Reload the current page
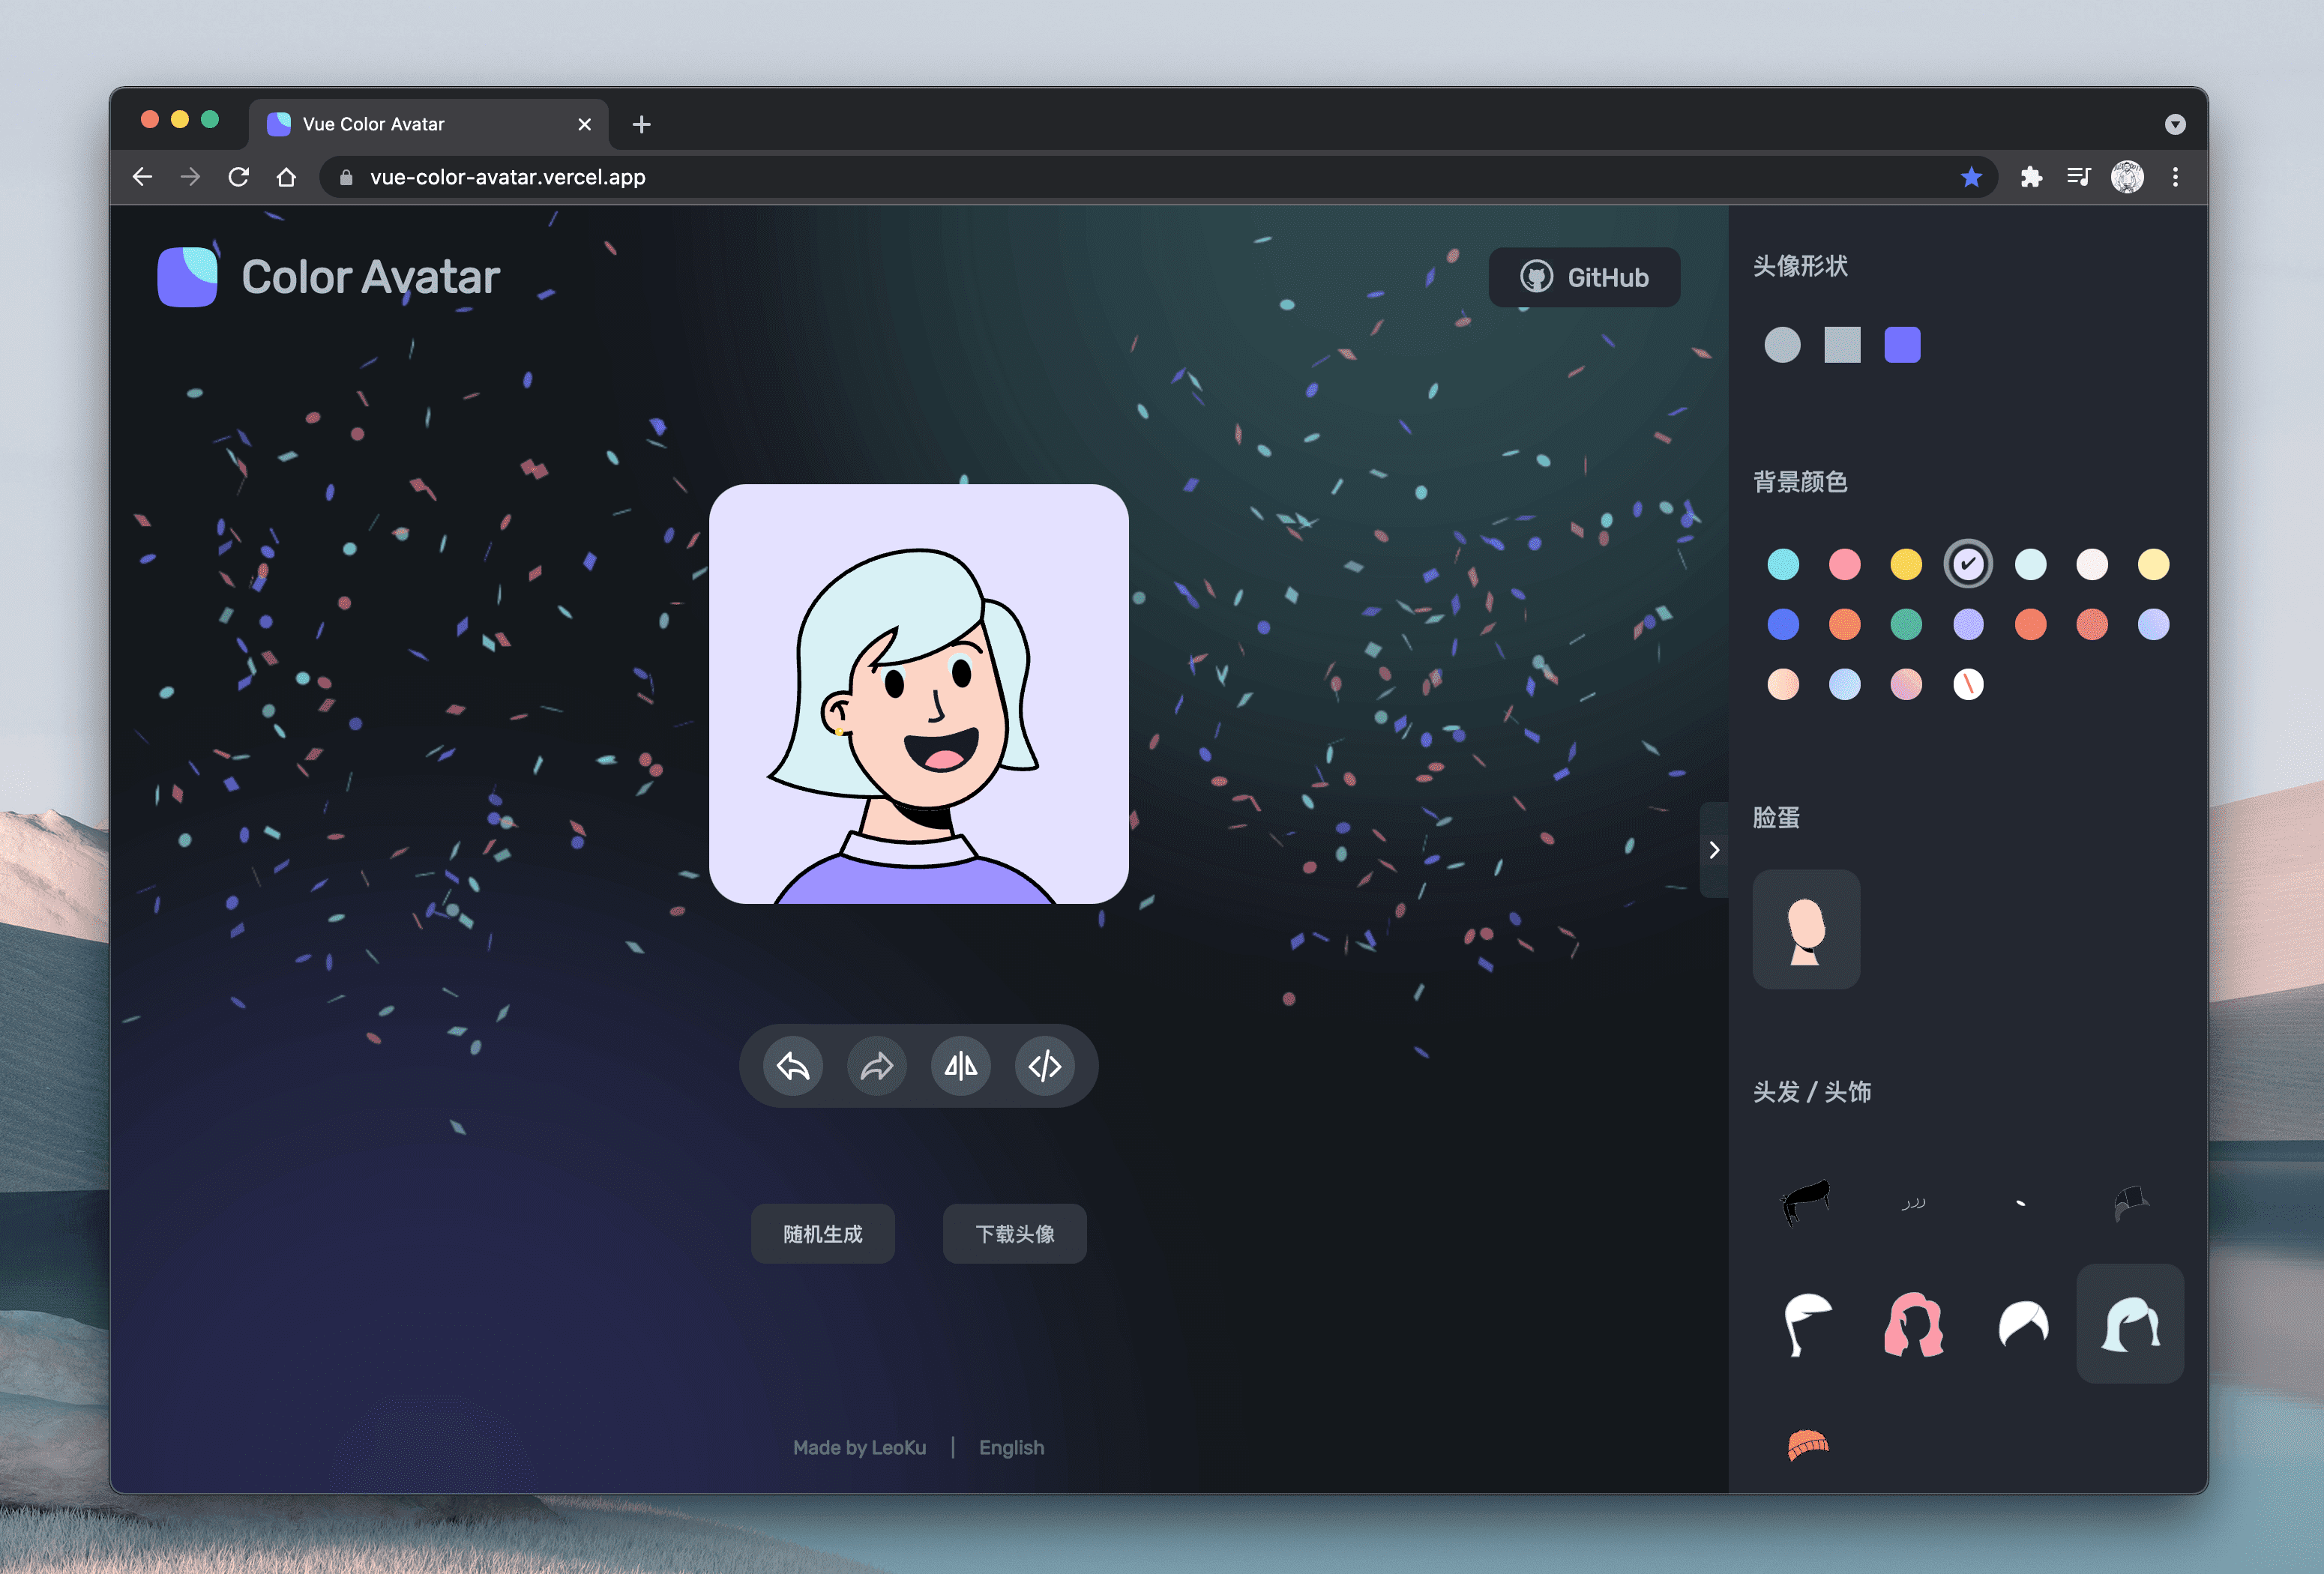 pyautogui.click(x=238, y=177)
